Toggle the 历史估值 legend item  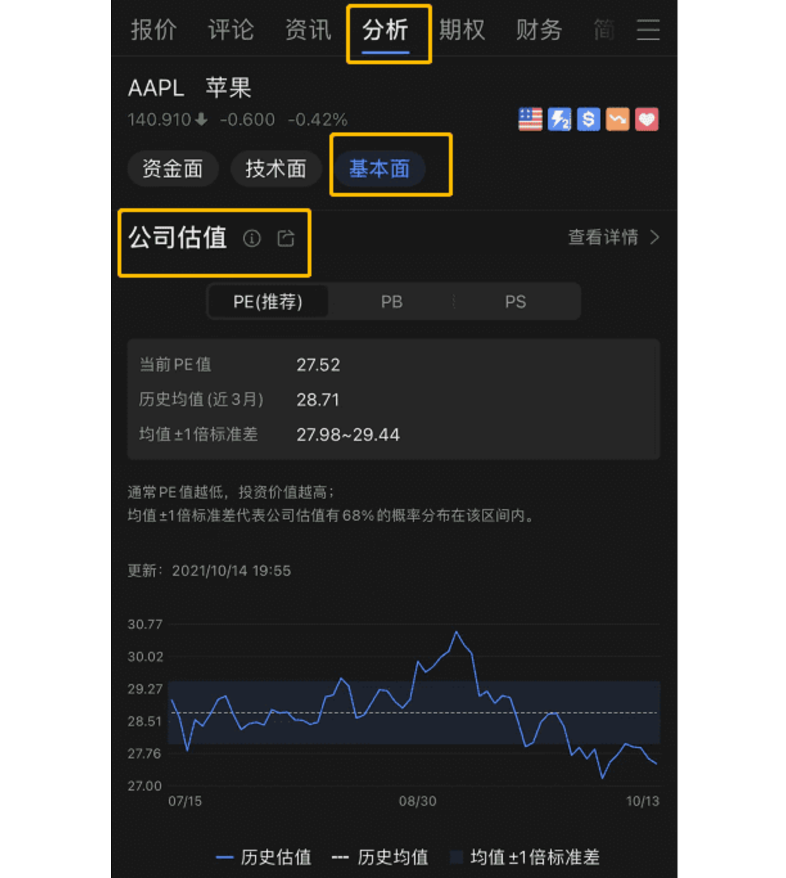pos(264,857)
